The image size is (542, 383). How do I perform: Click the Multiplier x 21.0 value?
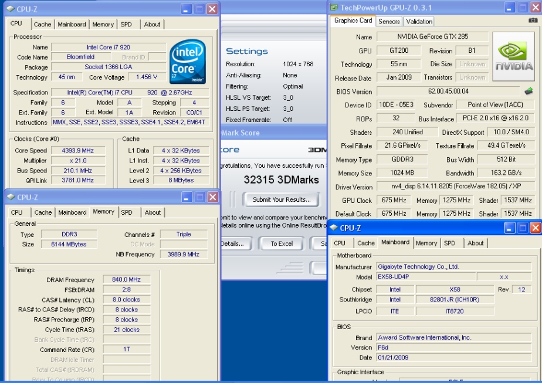78,160
